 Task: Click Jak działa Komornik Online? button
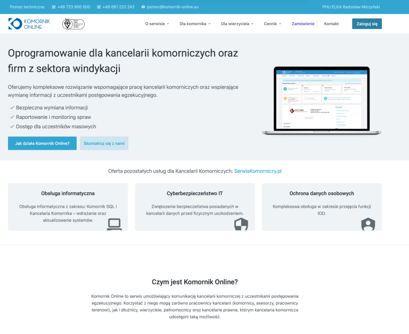(42, 143)
